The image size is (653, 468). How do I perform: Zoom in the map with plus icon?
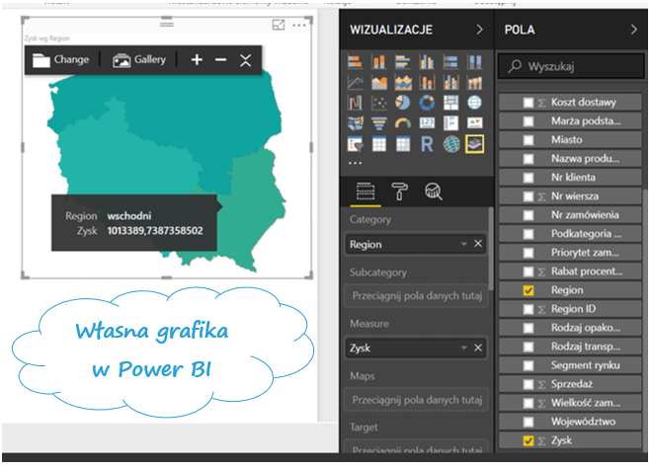tap(197, 60)
